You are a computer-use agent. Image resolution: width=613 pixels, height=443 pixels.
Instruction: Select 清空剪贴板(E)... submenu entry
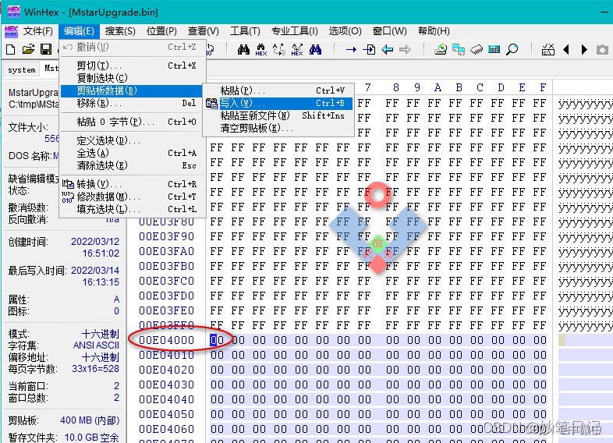click(x=278, y=128)
